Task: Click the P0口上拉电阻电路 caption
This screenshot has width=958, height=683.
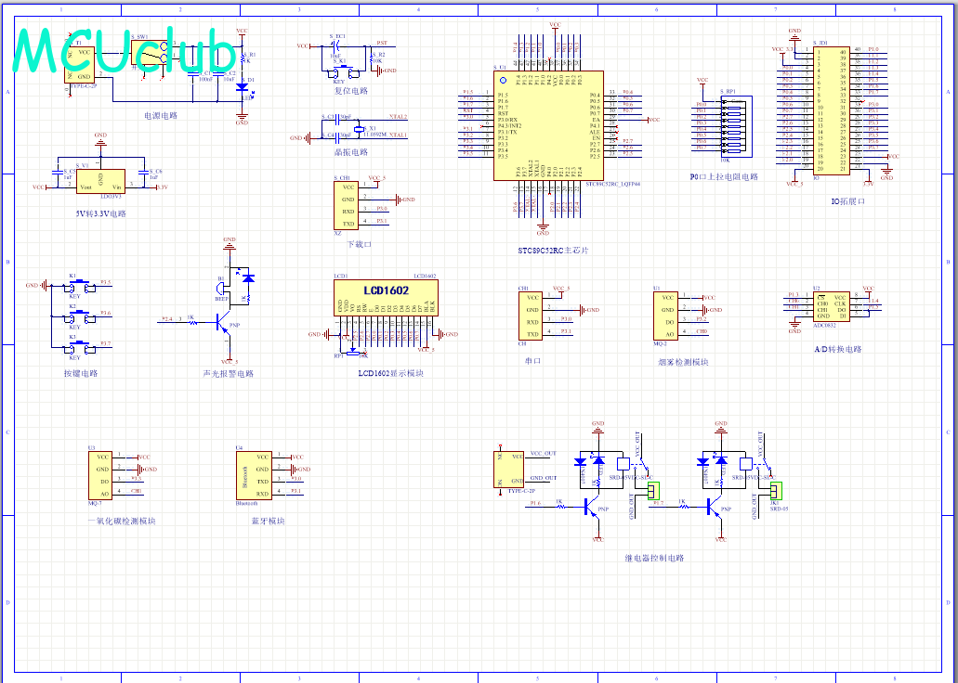Action: 724,177
